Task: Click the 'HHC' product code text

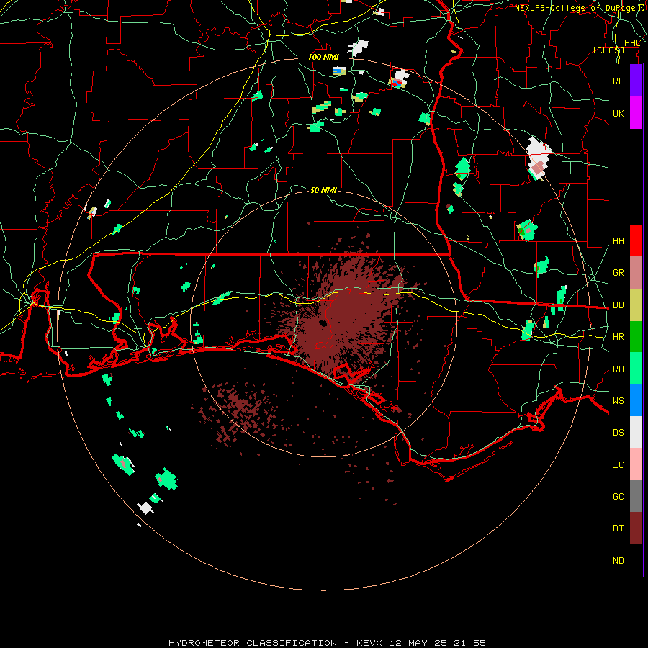Action: coord(632,43)
